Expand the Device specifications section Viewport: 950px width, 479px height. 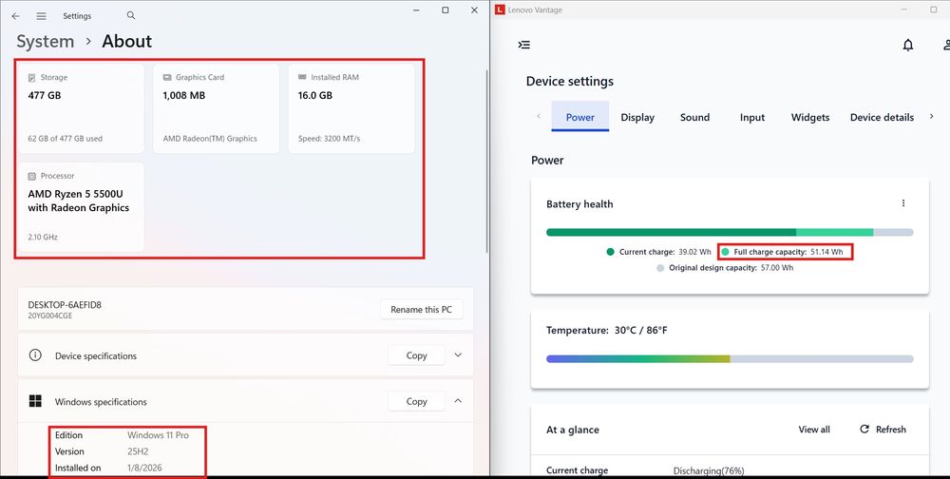click(458, 355)
